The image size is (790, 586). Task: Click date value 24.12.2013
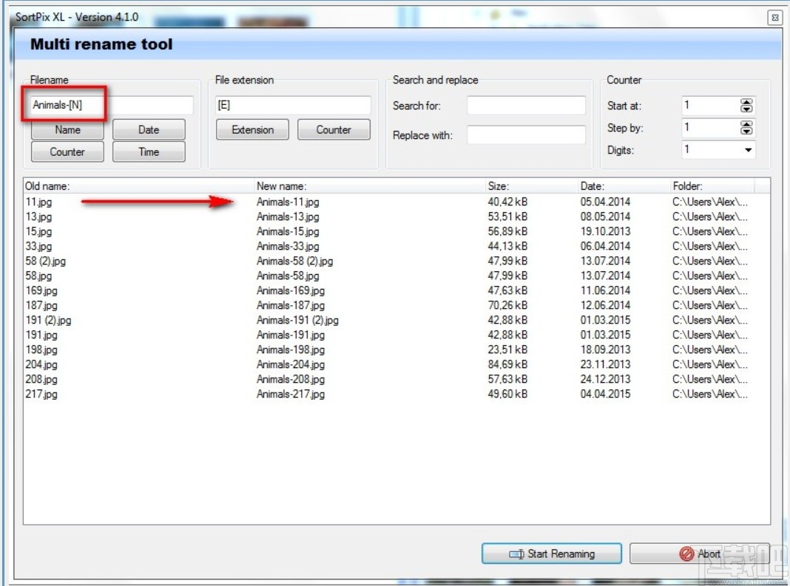pyautogui.click(x=605, y=379)
